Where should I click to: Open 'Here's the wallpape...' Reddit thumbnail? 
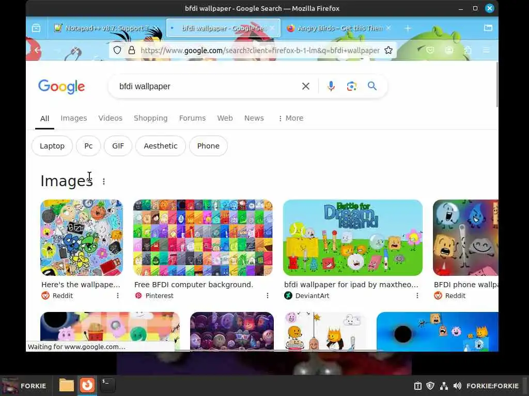(x=82, y=238)
